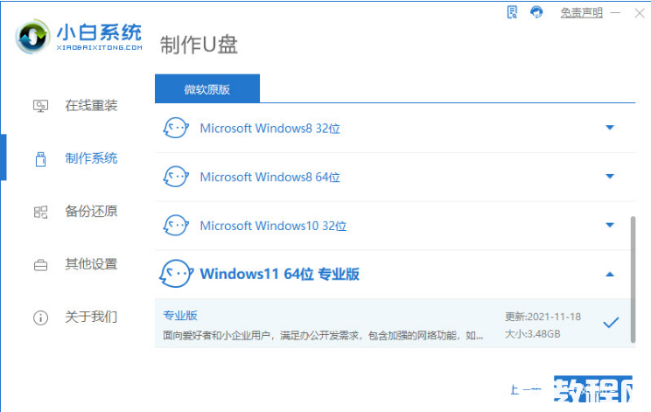The width and height of the screenshot is (651, 412).
Task: Open 备份还原 in the sidebar
Action: click(x=91, y=211)
